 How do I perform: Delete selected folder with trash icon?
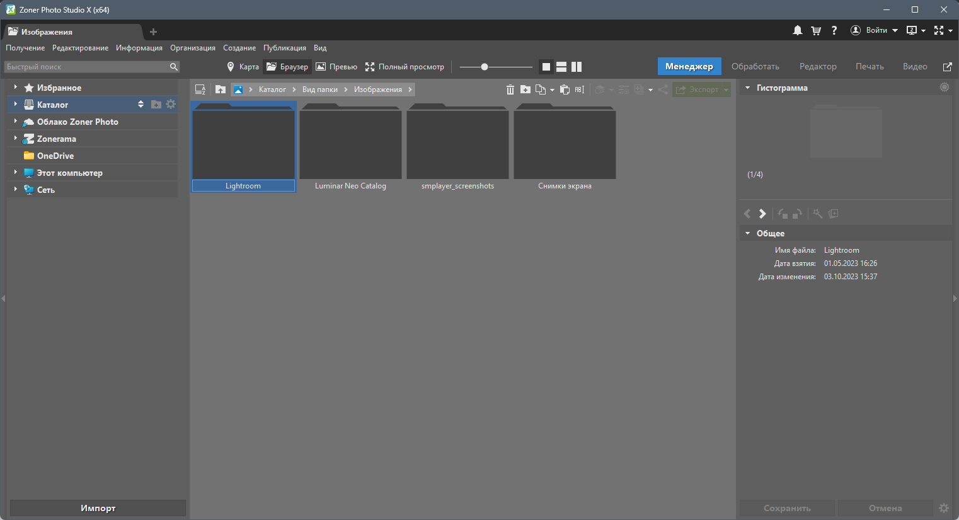[510, 89]
